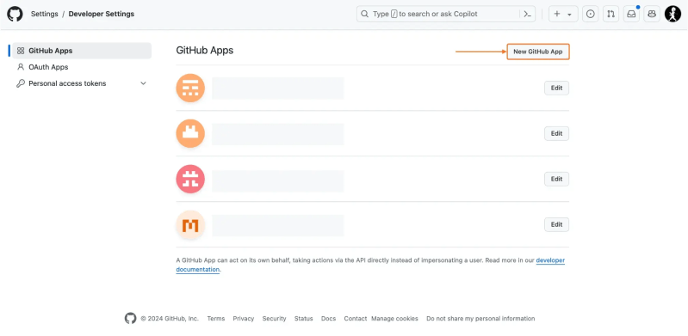This screenshot has height=336, width=688.
Task: Open the Privacy footer link
Action: pyautogui.click(x=244, y=319)
